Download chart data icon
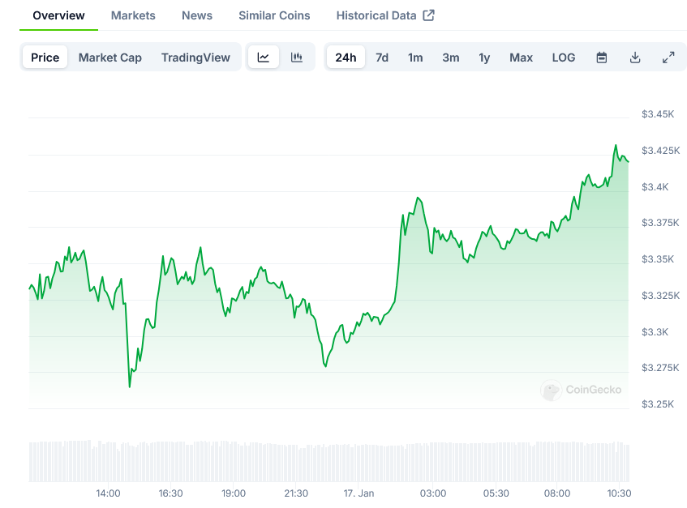The width and height of the screenshot is (687, 508). [x=635, y=58]
